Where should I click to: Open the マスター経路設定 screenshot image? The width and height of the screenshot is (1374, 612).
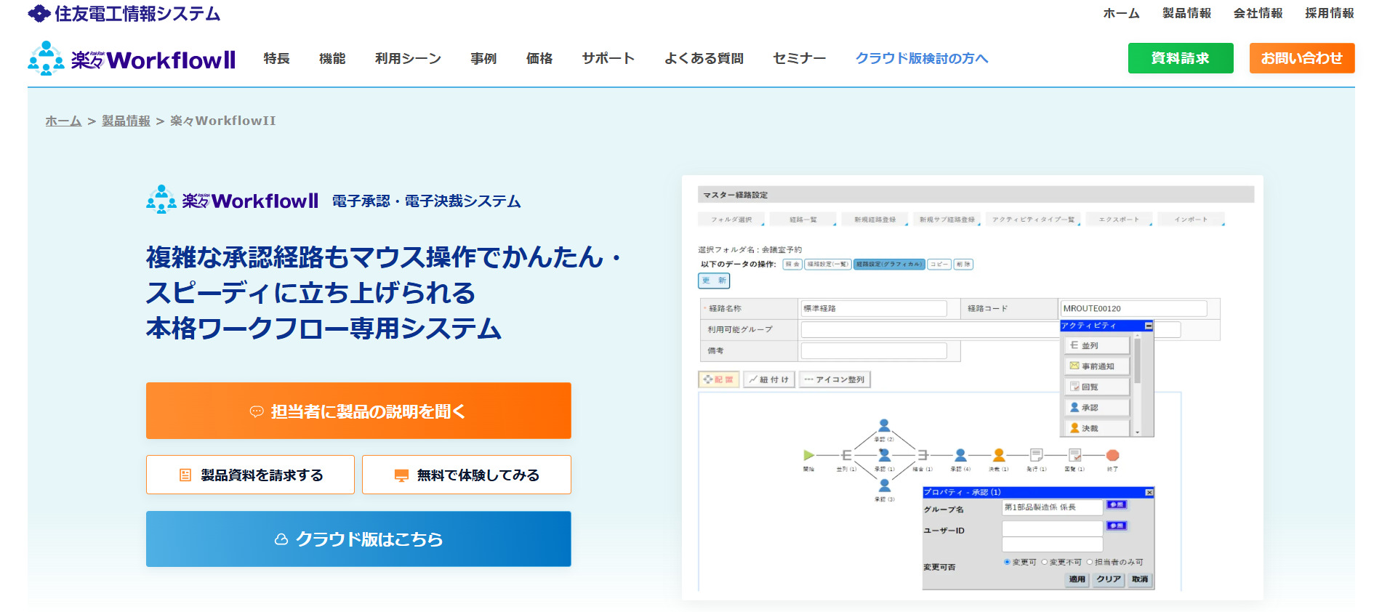click(x=973, y=387)
